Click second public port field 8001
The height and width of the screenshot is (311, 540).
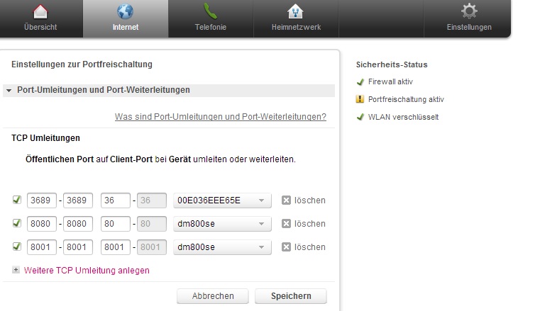[x=78, y=247]
